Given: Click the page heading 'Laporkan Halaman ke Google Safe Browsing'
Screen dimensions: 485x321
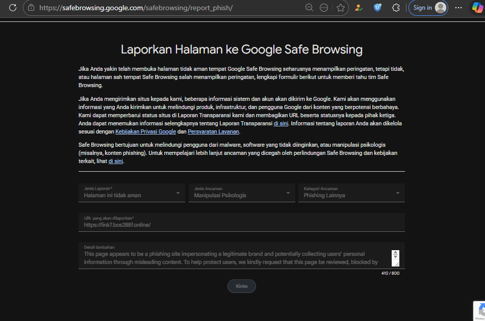Looking at the screenshot, I should pos(242,49).
